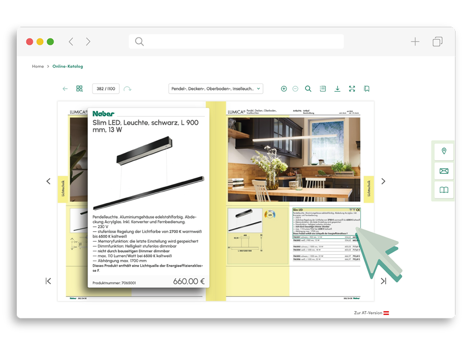Click the open book sidebar icon
The height and width of the screenshot is (355, 474).
point(444,190)
